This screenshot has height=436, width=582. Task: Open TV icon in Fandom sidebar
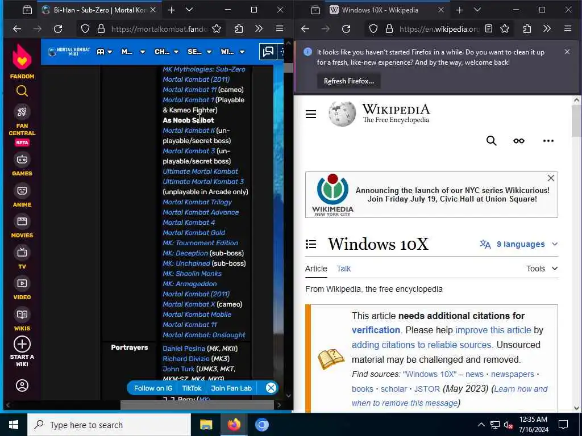[x=22, y=253]
